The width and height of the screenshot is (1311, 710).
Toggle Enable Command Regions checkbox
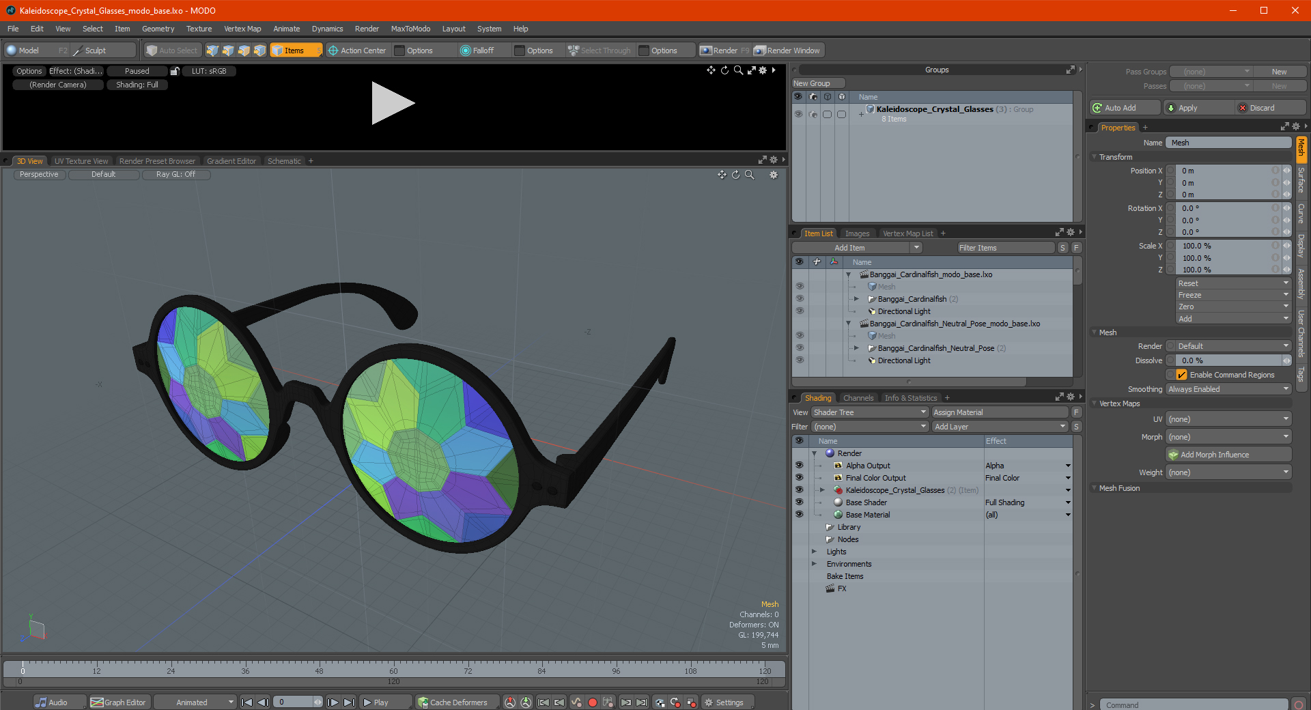pyautogui.click(x=1181, y=375)
